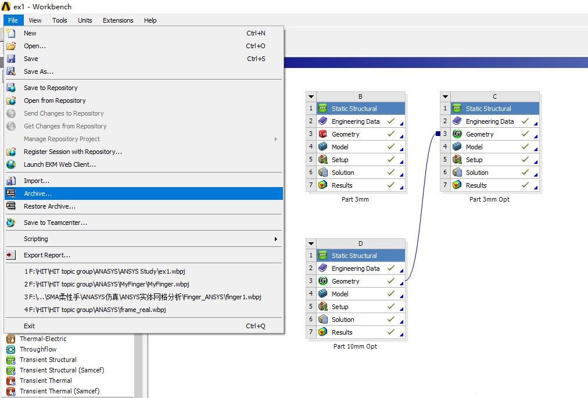Image resolution: width=588 pixels, height=398 pixels.
Task: Select Transient Structural (Samcef) in the toolbox
Action: [x=62, y=370]
